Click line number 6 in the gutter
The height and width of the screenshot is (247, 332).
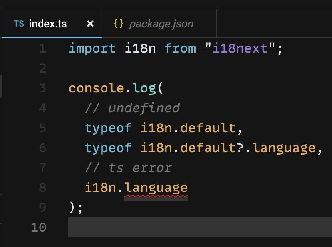pos(42,148)
